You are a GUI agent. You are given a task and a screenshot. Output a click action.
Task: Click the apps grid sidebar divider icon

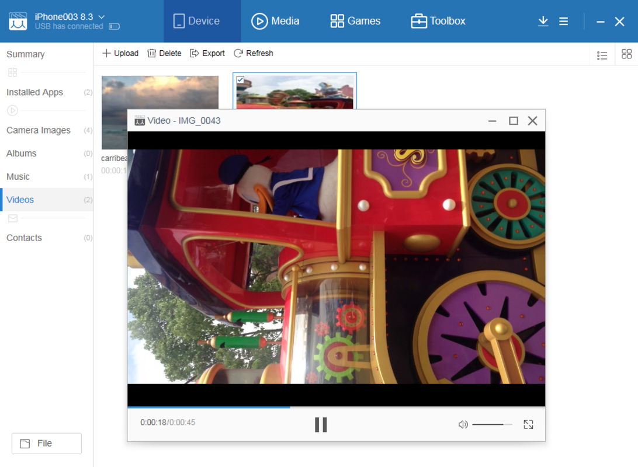pos(13,73)
